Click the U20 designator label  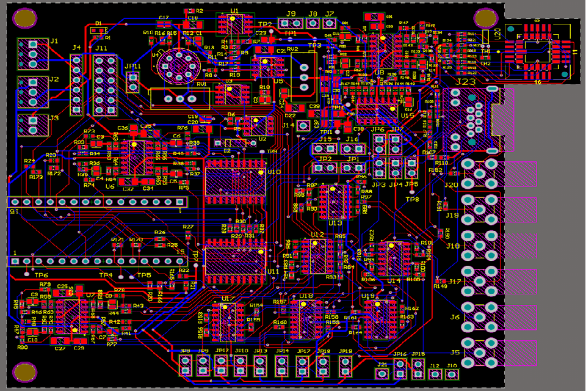point(497,34)
